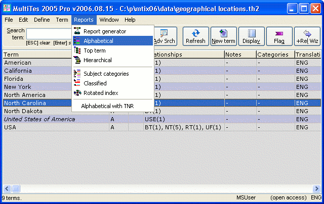Click New term toolbar button
This screenshot has width=324, height=204.
click(223, 36)
